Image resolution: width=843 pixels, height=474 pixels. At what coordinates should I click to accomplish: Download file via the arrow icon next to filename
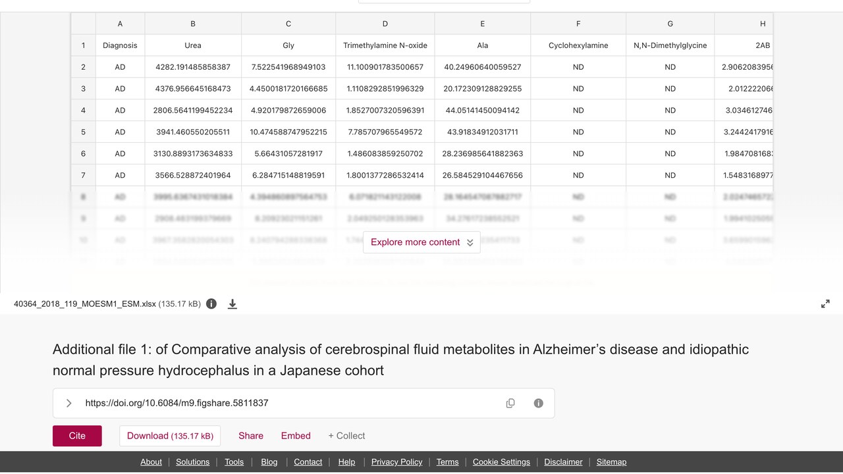[x=232, y=304]
